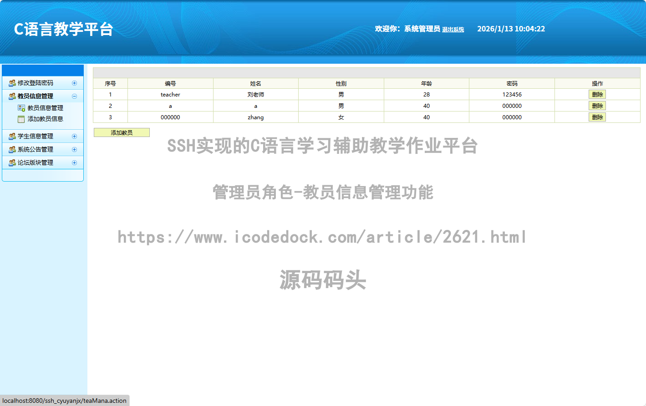Viewport: 646px width, 406px height.
Task: Select the ID-card icon for 教员信息管理 submenu
Action: click(21, 109)
